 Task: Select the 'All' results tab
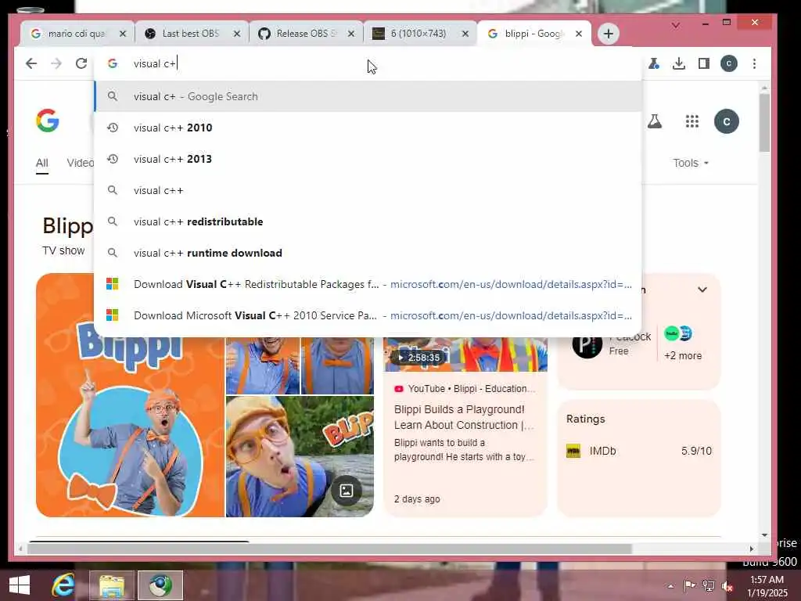tap(42, 163)
